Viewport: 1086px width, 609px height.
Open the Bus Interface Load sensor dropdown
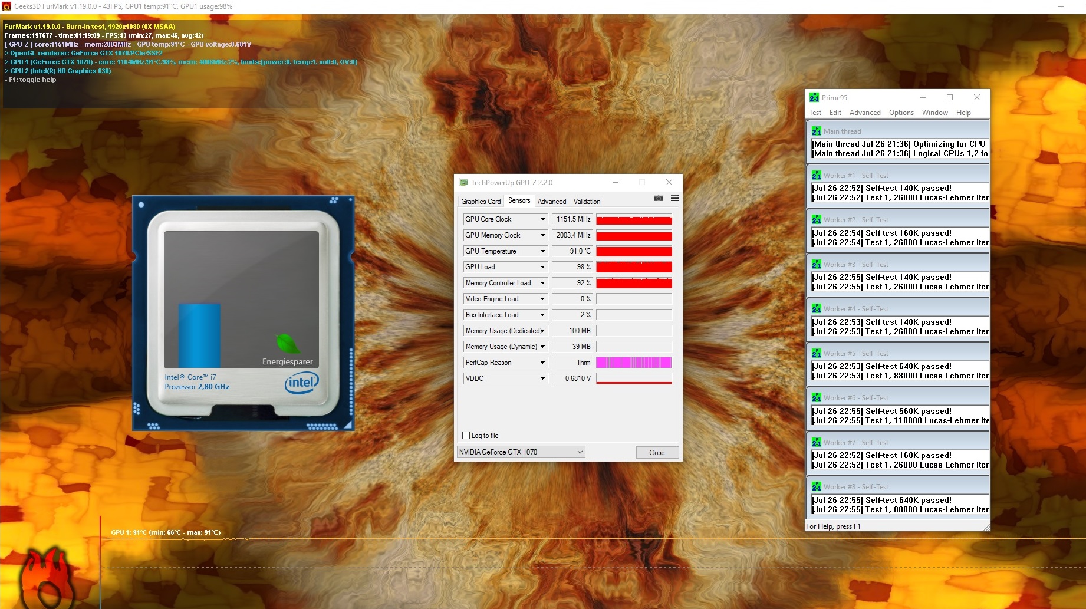542,315
